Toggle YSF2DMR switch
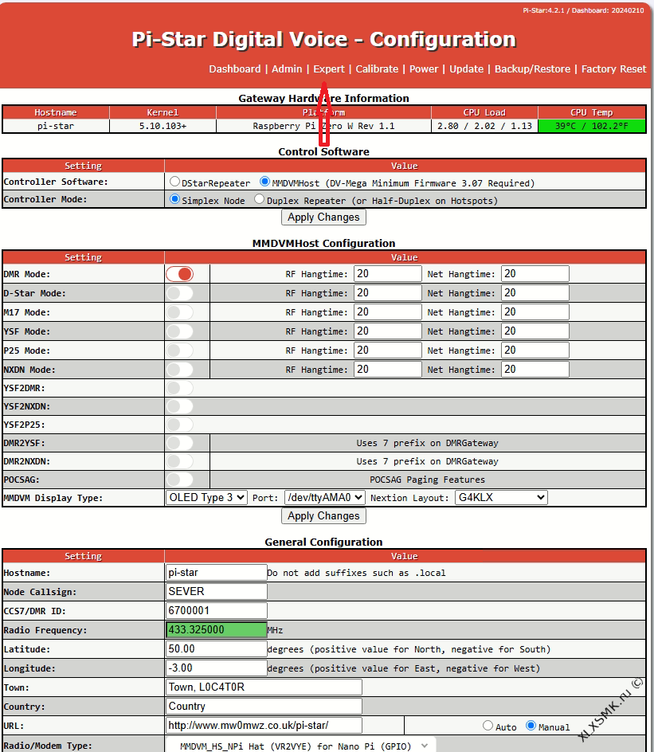 click(180, 388)
